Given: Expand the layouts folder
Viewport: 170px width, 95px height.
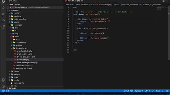Looking at the screenshot, I should click(19, 45).
